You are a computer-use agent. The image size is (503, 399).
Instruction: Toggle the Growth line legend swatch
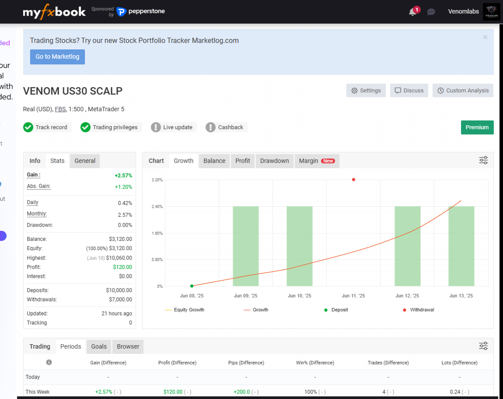[x=247, y=310]
